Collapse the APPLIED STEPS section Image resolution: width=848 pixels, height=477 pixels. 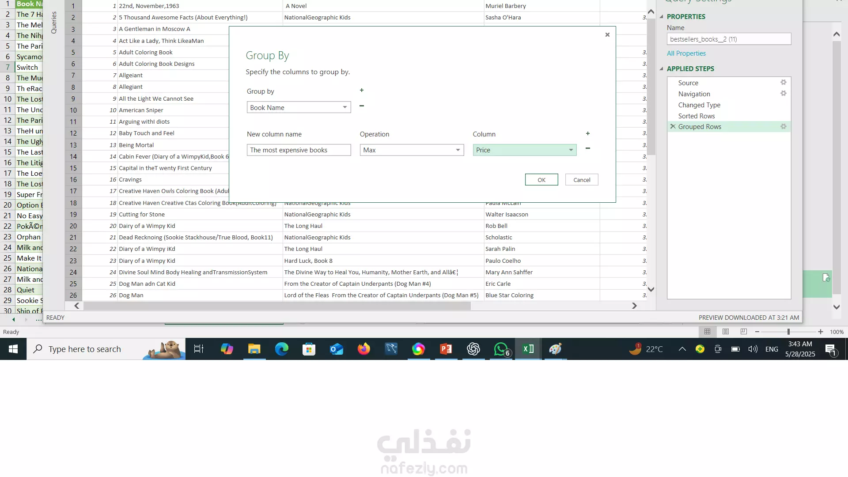pyautogui.click(x=662, y=69)
